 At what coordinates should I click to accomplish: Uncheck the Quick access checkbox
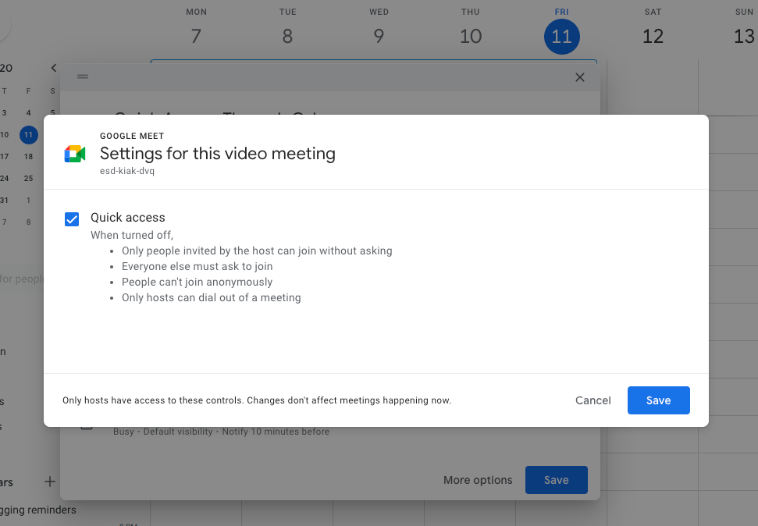[x=72, y=219]
